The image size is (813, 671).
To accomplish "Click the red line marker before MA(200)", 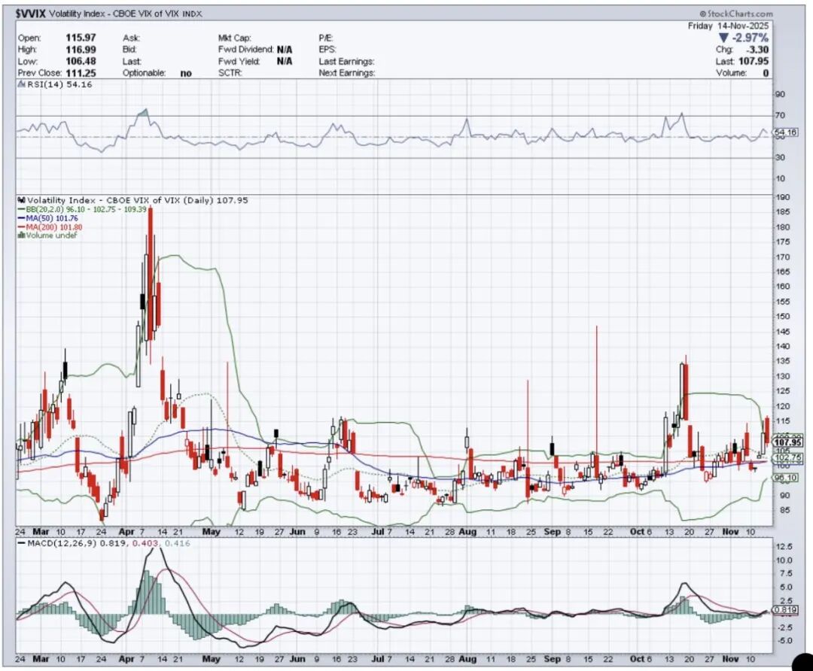I will [21, 227].
